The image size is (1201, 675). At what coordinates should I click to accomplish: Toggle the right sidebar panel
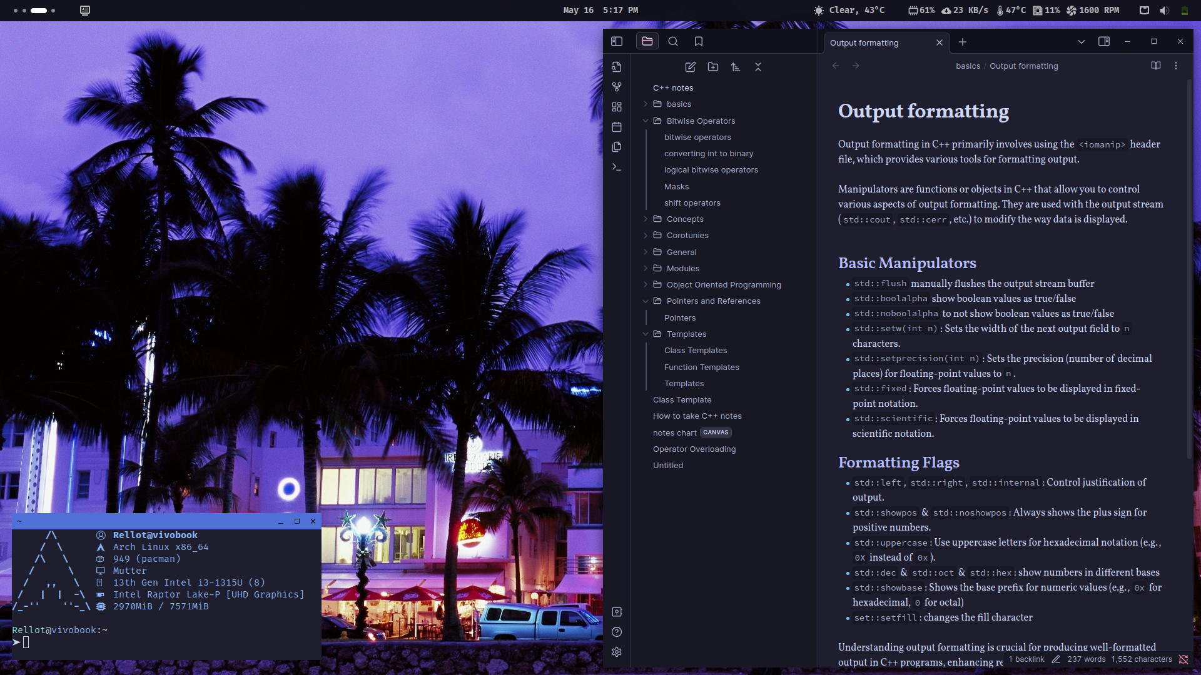[1104, 41]
